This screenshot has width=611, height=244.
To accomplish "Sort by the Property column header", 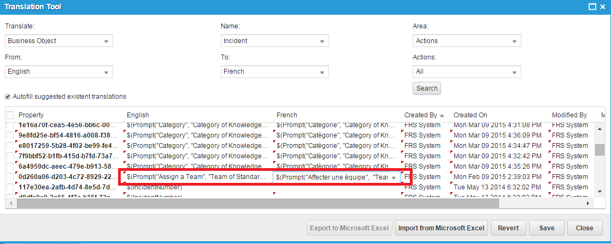I will (31, 115).
